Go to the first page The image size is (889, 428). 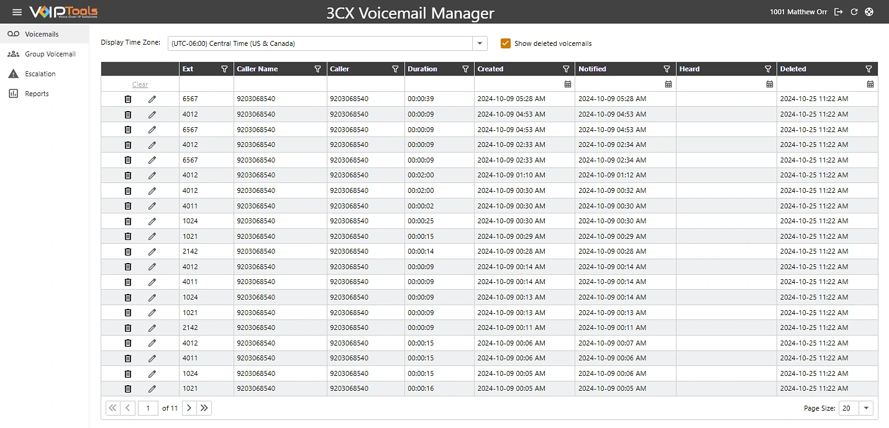tap(112, 408)
